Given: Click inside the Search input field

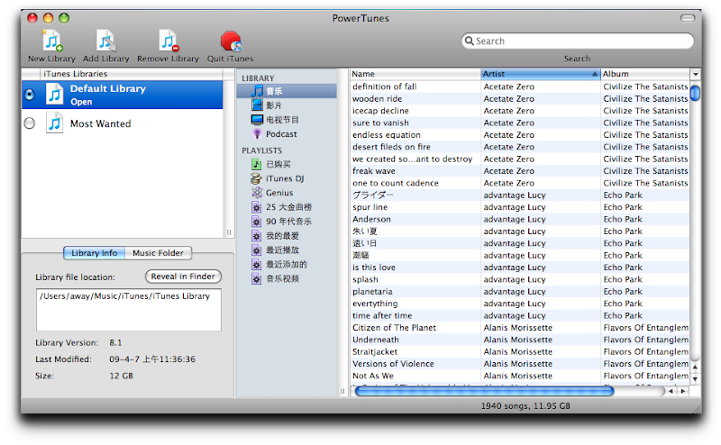Looking at the screenshot, I should click(583, 41).
